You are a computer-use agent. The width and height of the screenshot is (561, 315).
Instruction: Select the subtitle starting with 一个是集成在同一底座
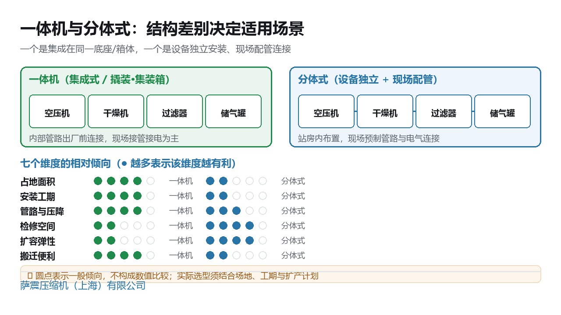pyautogui.click(x=156, y=49)
